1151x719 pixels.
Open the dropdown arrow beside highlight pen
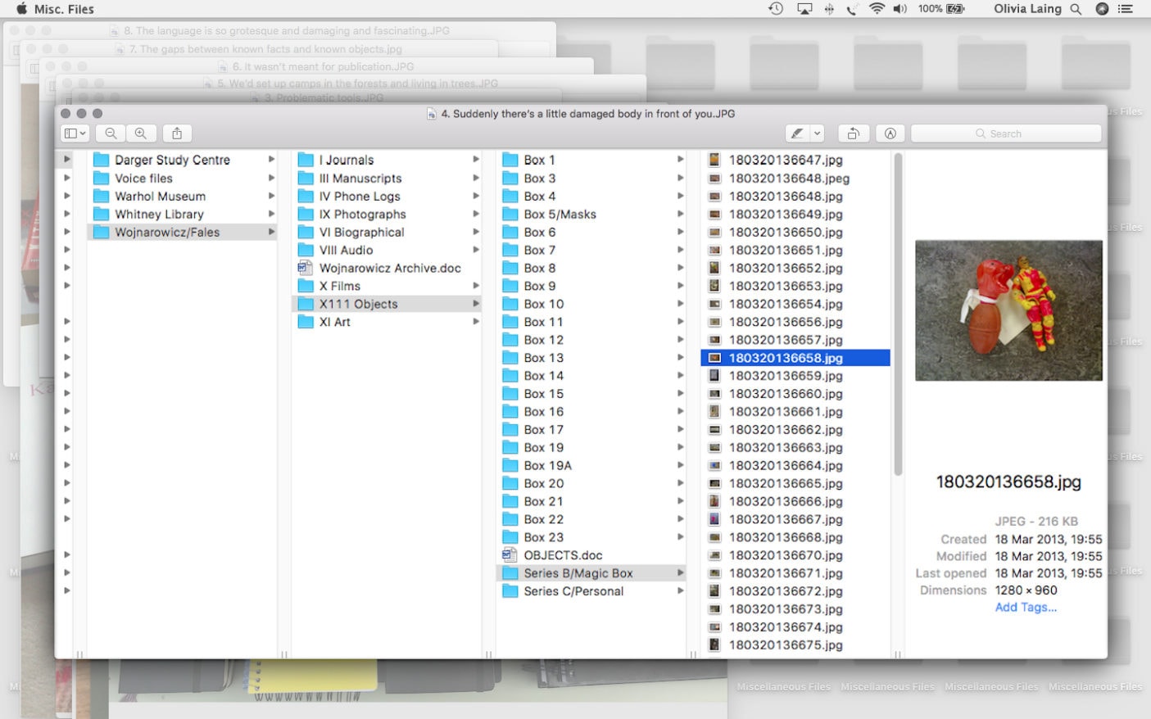pos(817,133)
